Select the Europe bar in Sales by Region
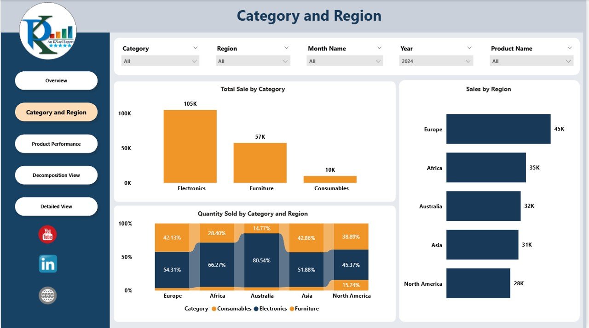 (498, 129)
